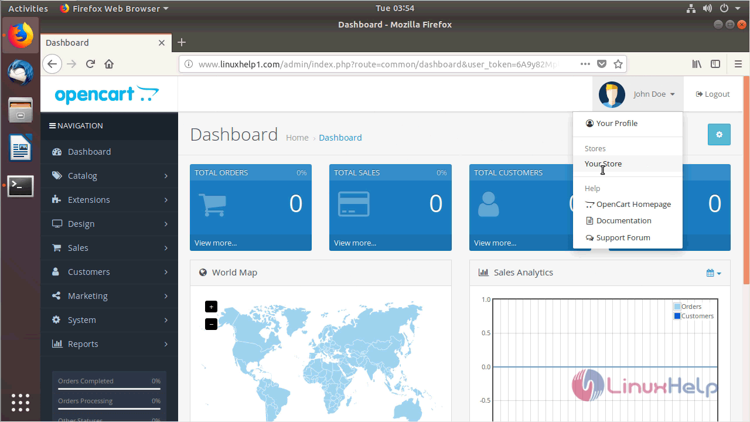Show applications grid in the dock
This screenshot has height=422, width=750.
pyautogui.click(x=21, y=402)
